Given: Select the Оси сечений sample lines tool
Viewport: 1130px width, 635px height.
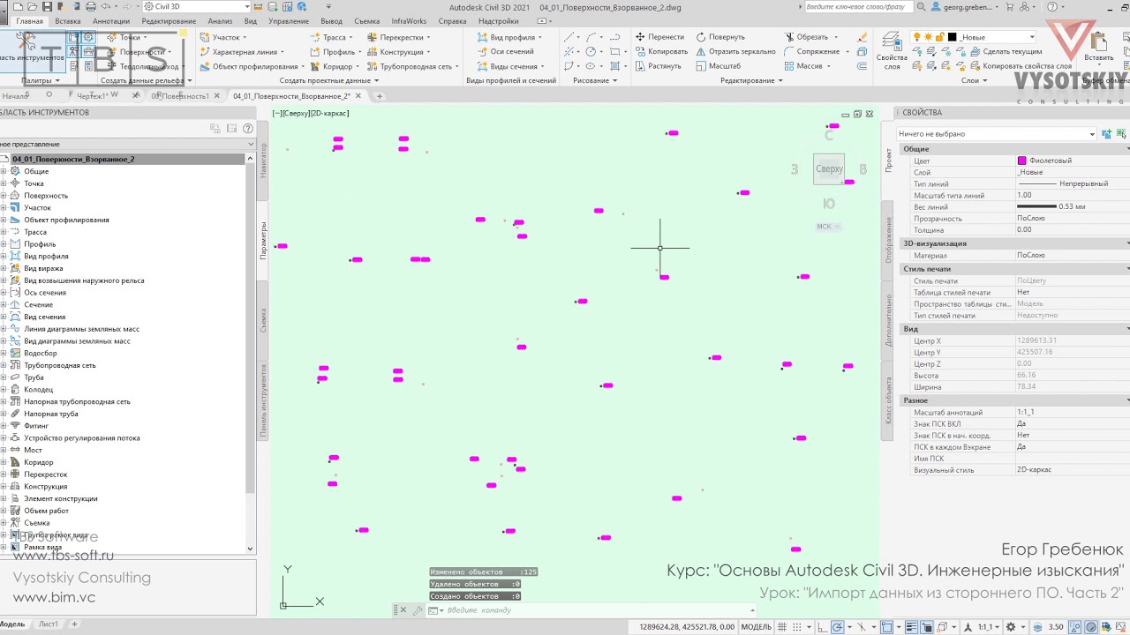Looking at the screenshot, I should 506,52.
